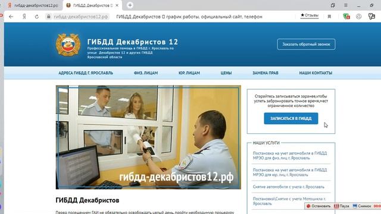Image resolution: width=381 pixels, height=214 pixels.
Task: Click the address bar URL field
Action: coord(81,17)
